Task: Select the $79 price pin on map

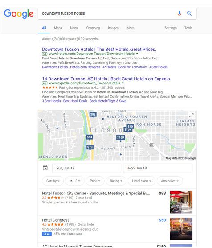Action: 90,147
